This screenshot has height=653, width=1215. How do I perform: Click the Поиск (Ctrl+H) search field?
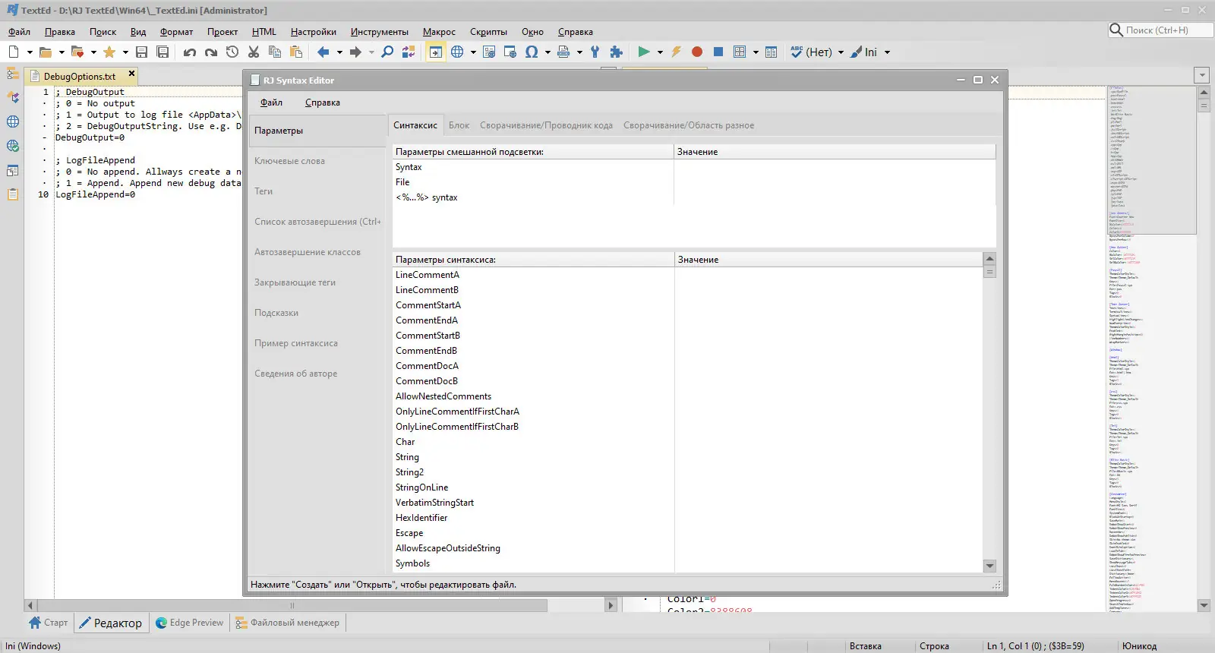[1160, 30]
